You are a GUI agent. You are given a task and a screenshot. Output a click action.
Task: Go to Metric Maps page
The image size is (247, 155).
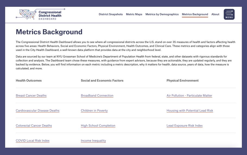point(134,14)
